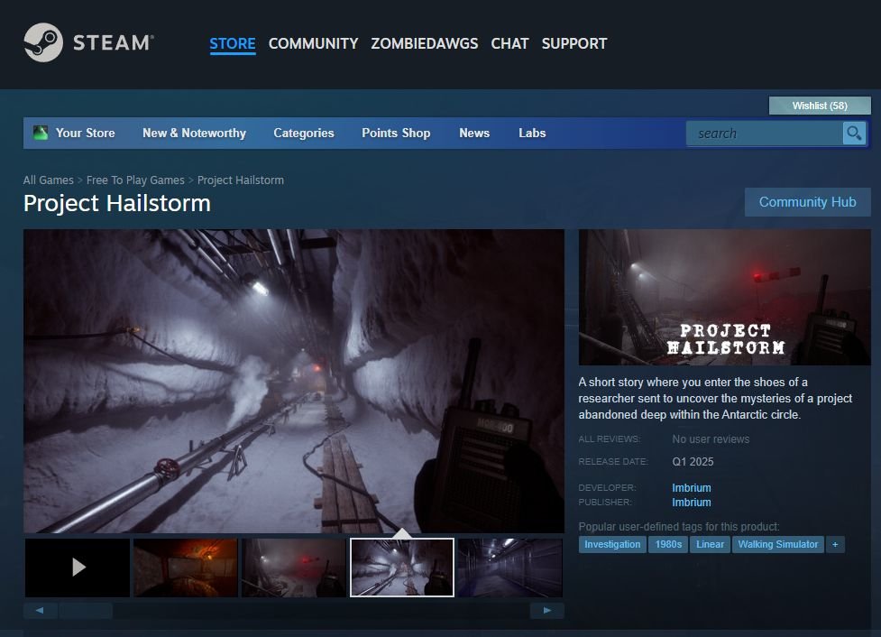Select the highlighted ice tunnel thumbnail
881x637 pixels.
402,568
